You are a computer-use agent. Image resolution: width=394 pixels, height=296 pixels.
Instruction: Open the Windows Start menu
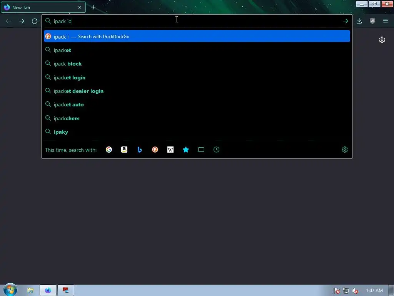[x=10, y=289]
